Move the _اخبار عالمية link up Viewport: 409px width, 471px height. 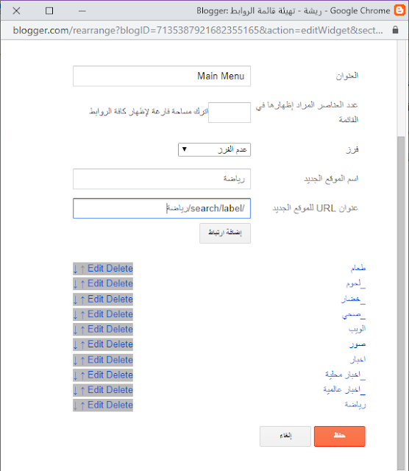click(x=82, y=391)
